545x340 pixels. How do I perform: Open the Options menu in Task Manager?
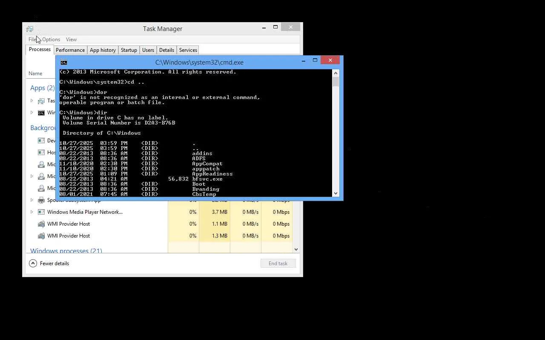click(x=51, y=40)
